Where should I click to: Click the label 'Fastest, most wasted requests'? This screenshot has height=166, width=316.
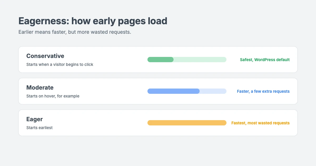[x=260, y=123]
